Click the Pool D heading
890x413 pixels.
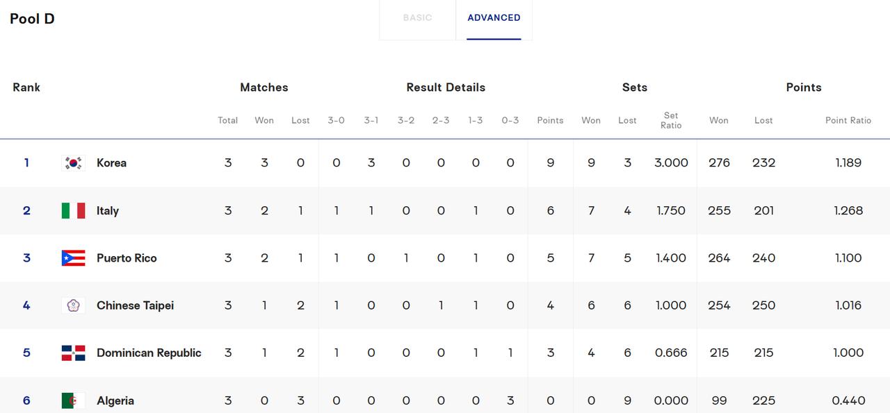point(32,19)
